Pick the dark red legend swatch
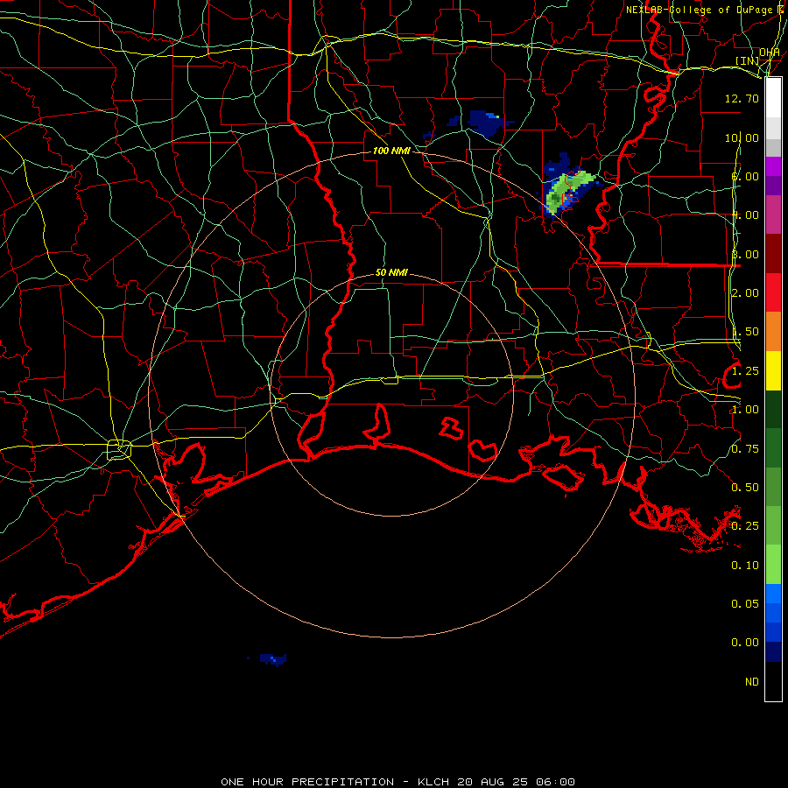788x788 pixels. point(773,254)
